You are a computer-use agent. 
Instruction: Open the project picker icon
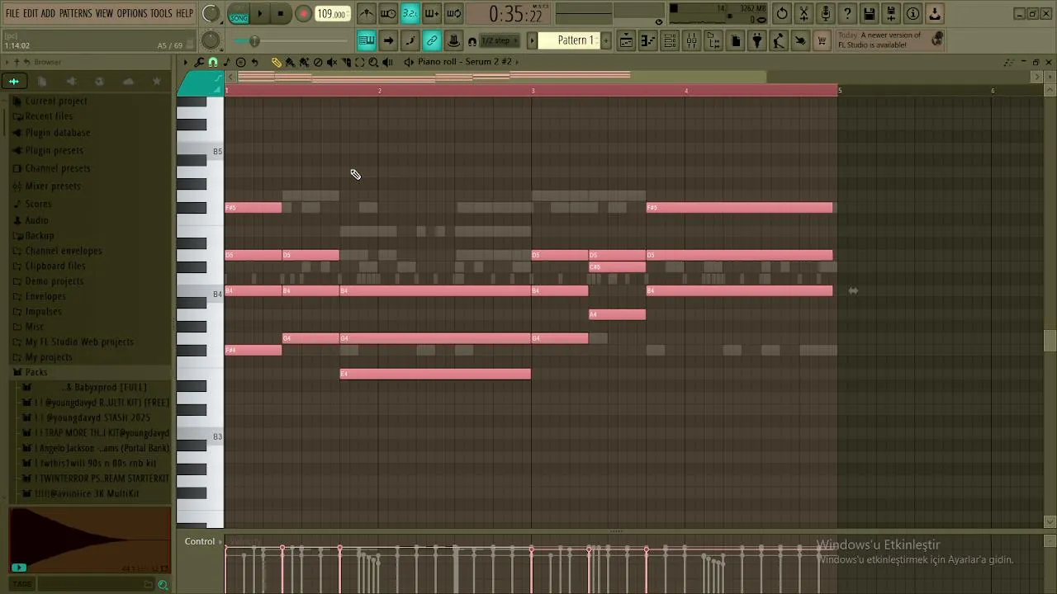[736, 41]
